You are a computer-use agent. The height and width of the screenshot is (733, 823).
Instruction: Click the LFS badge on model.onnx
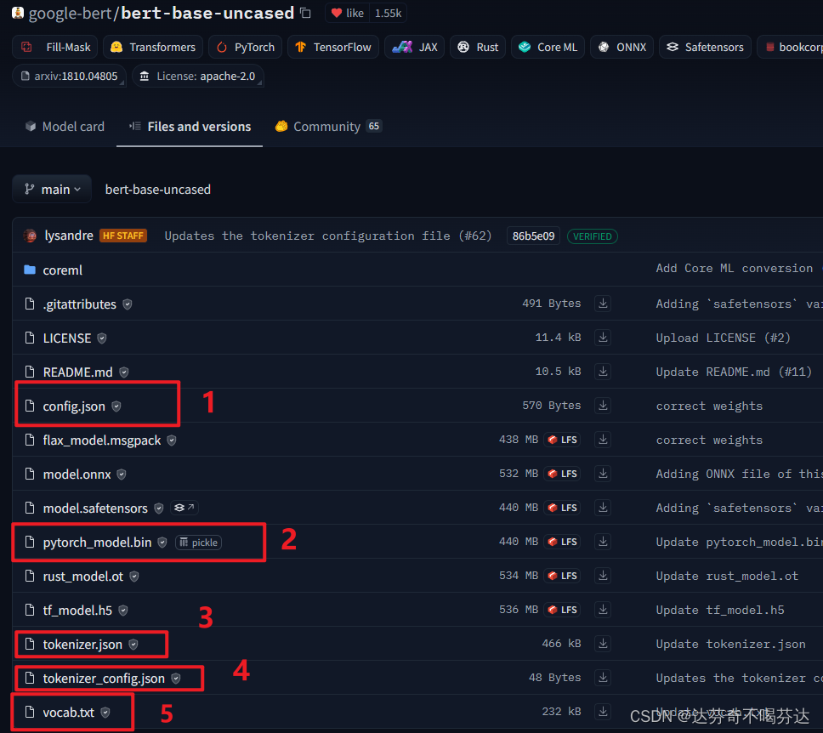562,474
